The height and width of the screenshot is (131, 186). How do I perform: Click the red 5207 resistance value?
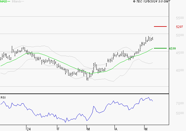[x=179, y=27]
